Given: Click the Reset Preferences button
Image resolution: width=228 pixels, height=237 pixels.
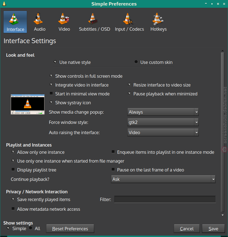Looking at the screenshot, I should [x=70, y=228].
